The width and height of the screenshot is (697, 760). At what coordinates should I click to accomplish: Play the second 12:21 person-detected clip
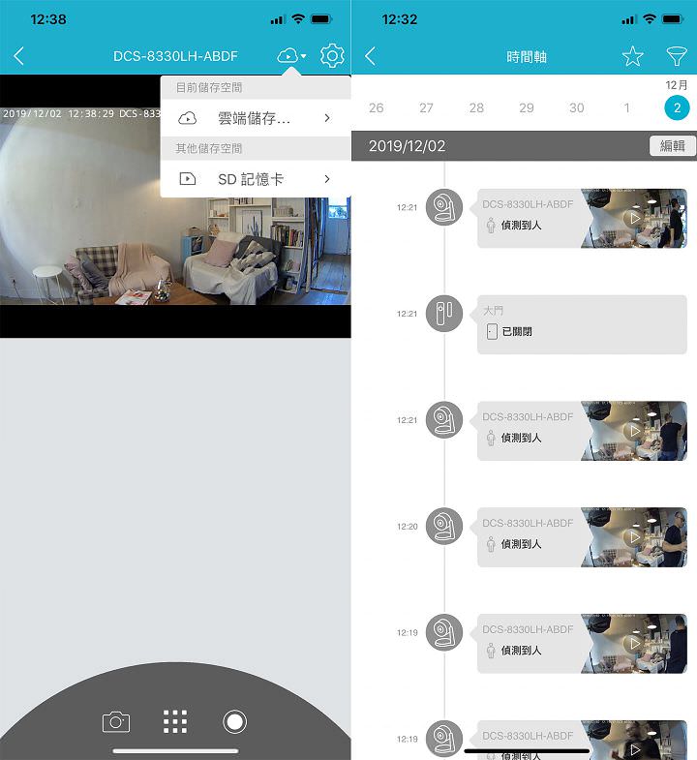click(x=634, y=431)
